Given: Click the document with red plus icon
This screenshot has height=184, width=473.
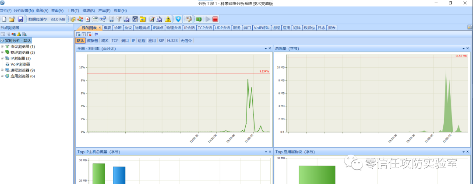Looking at the screenshot, I should coord(88,19).
